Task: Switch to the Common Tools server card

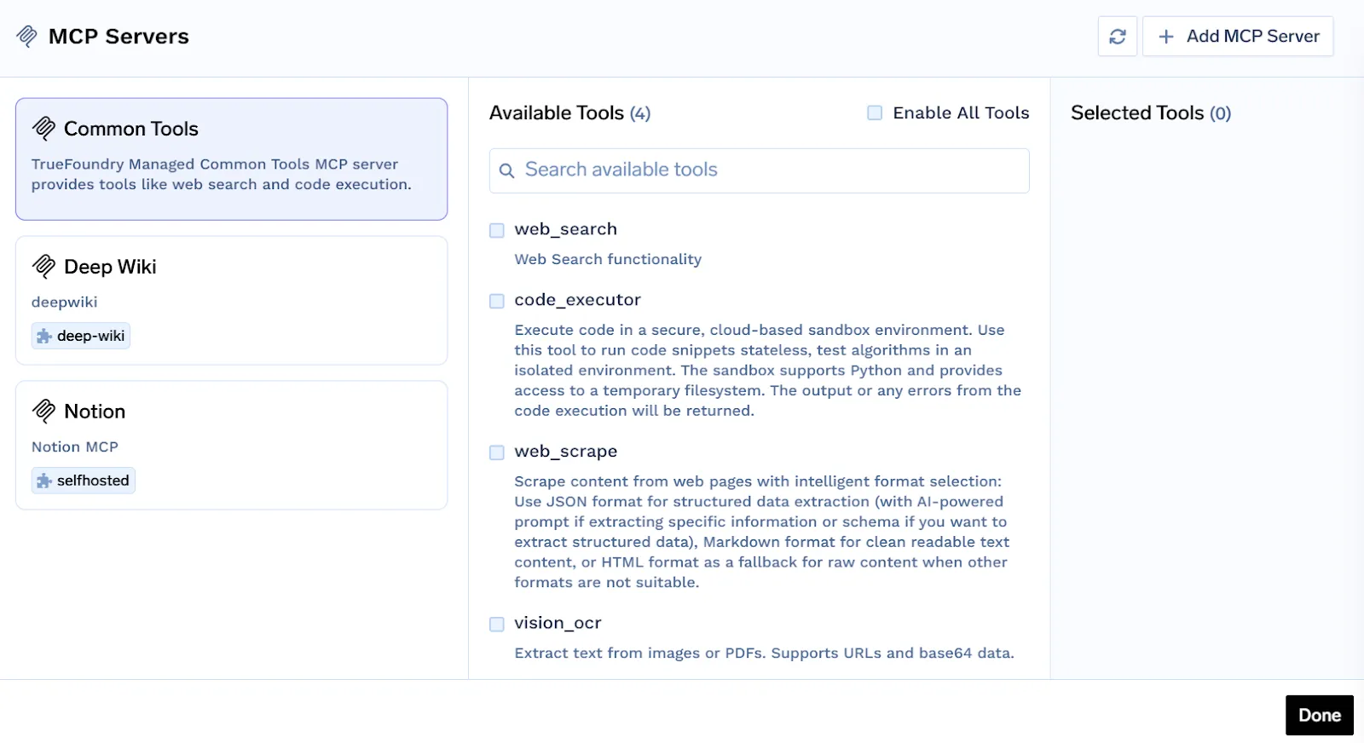Action: click(231, 158)
